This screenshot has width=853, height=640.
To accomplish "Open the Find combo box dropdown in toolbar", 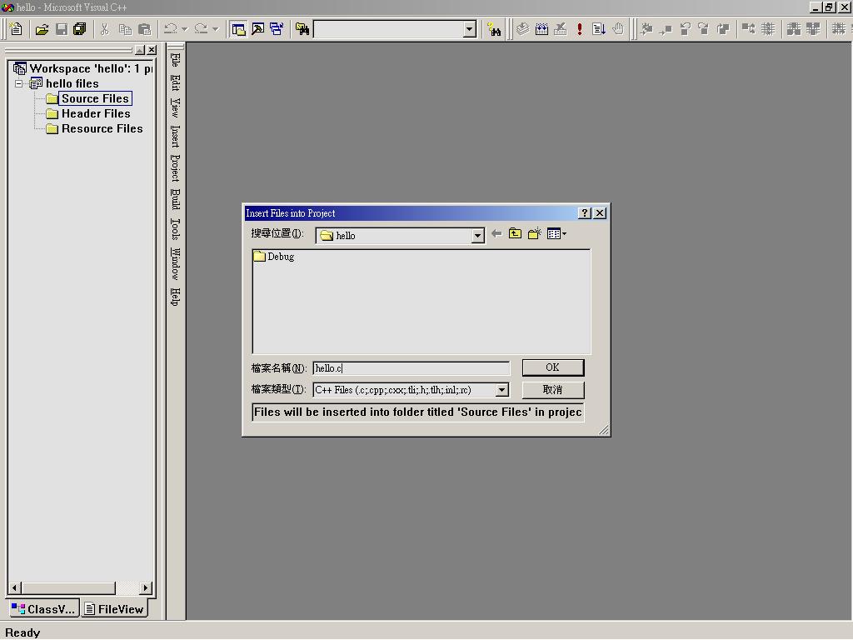I will [470, 29].
